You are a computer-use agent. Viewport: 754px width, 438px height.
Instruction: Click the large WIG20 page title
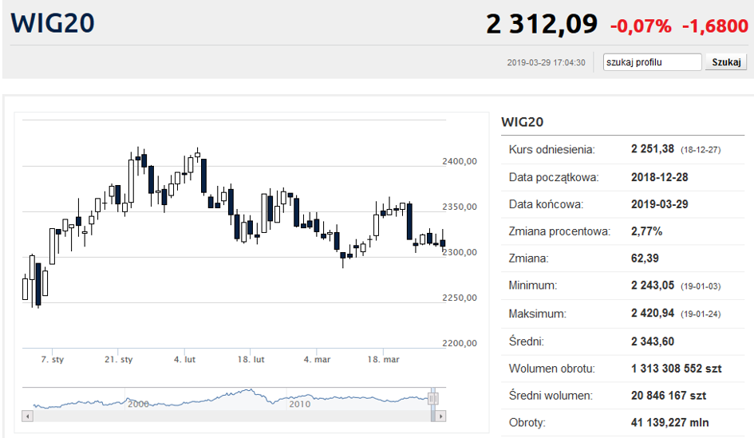53,22
